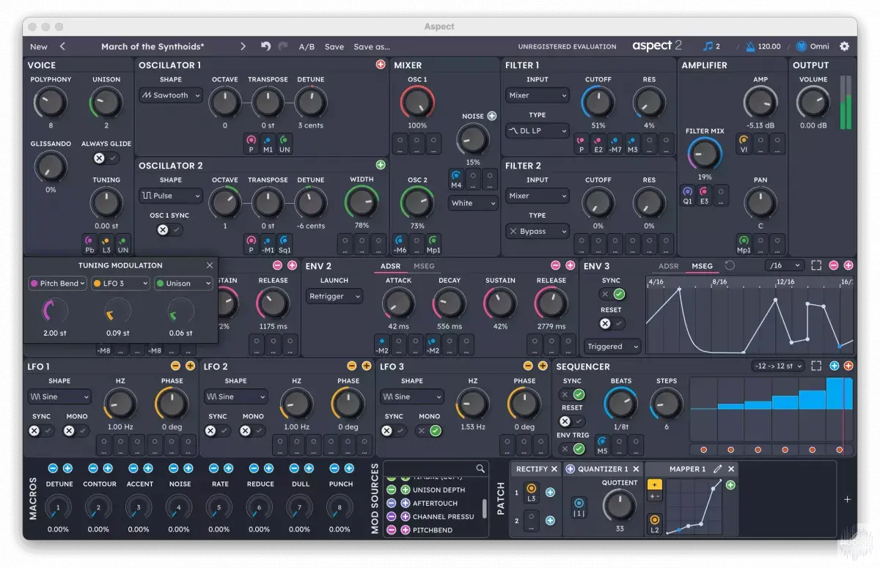This screenshot has height=568, width=880.
Task: Click Save as... in the top bar
Action: point(372,46)
